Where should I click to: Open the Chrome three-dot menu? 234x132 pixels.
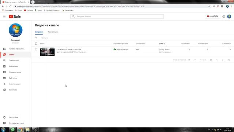coord(231,7)
